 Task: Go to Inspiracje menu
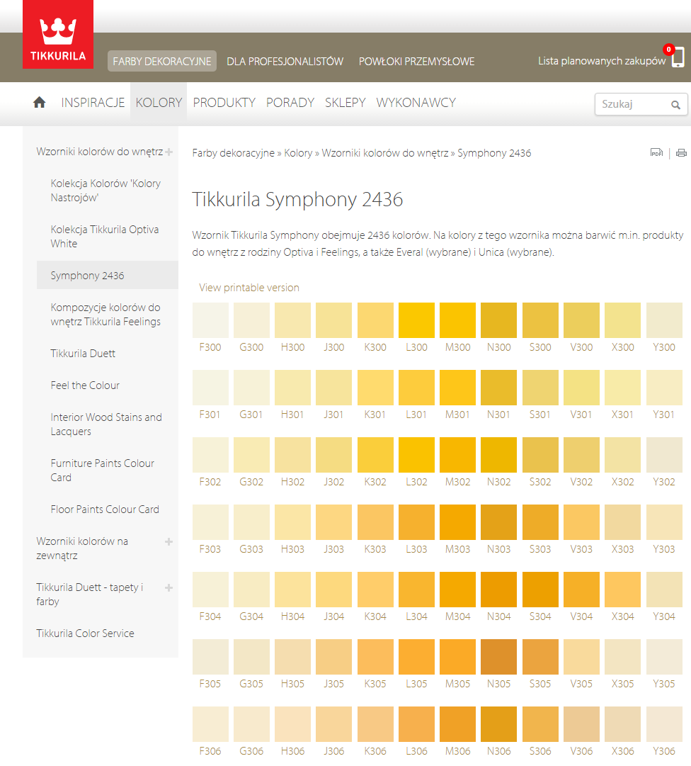point(93,103)
